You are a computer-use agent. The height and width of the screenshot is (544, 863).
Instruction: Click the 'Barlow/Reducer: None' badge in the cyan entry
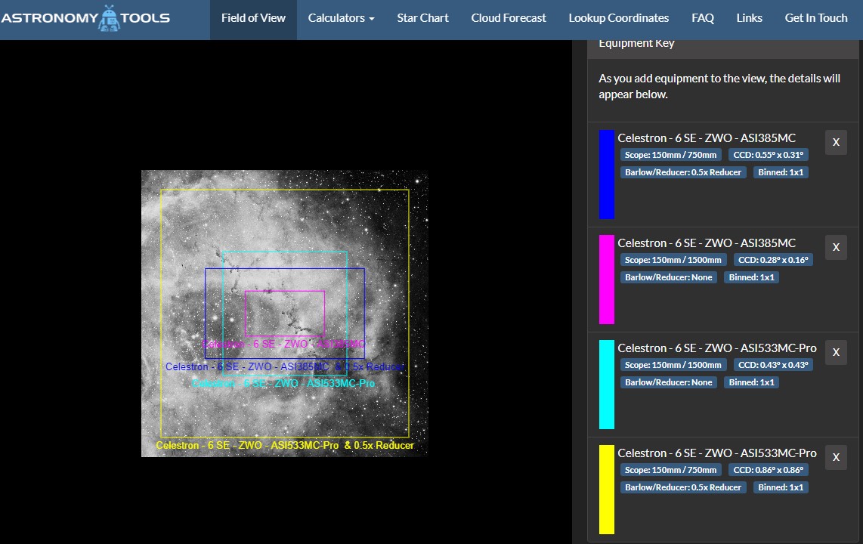click(669, 382)
